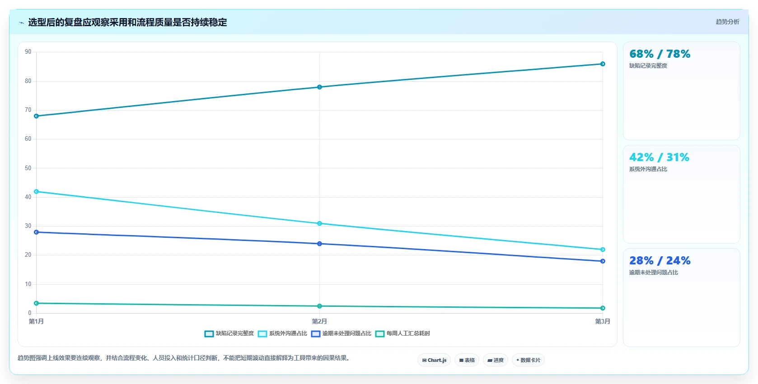
Task: Click the 逾期未处理问题占比 card caption
Action: (x=654, y=273)
